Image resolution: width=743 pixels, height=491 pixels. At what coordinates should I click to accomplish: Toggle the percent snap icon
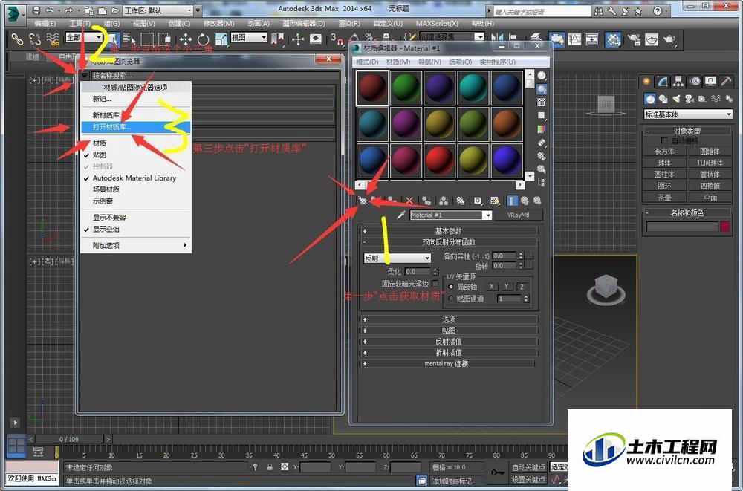pos(369,38)
